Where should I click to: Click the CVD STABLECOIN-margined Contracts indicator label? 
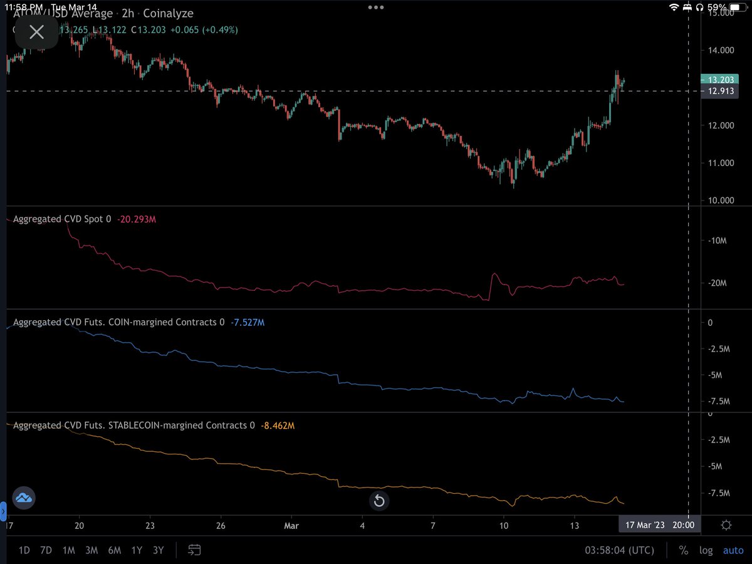133,425
